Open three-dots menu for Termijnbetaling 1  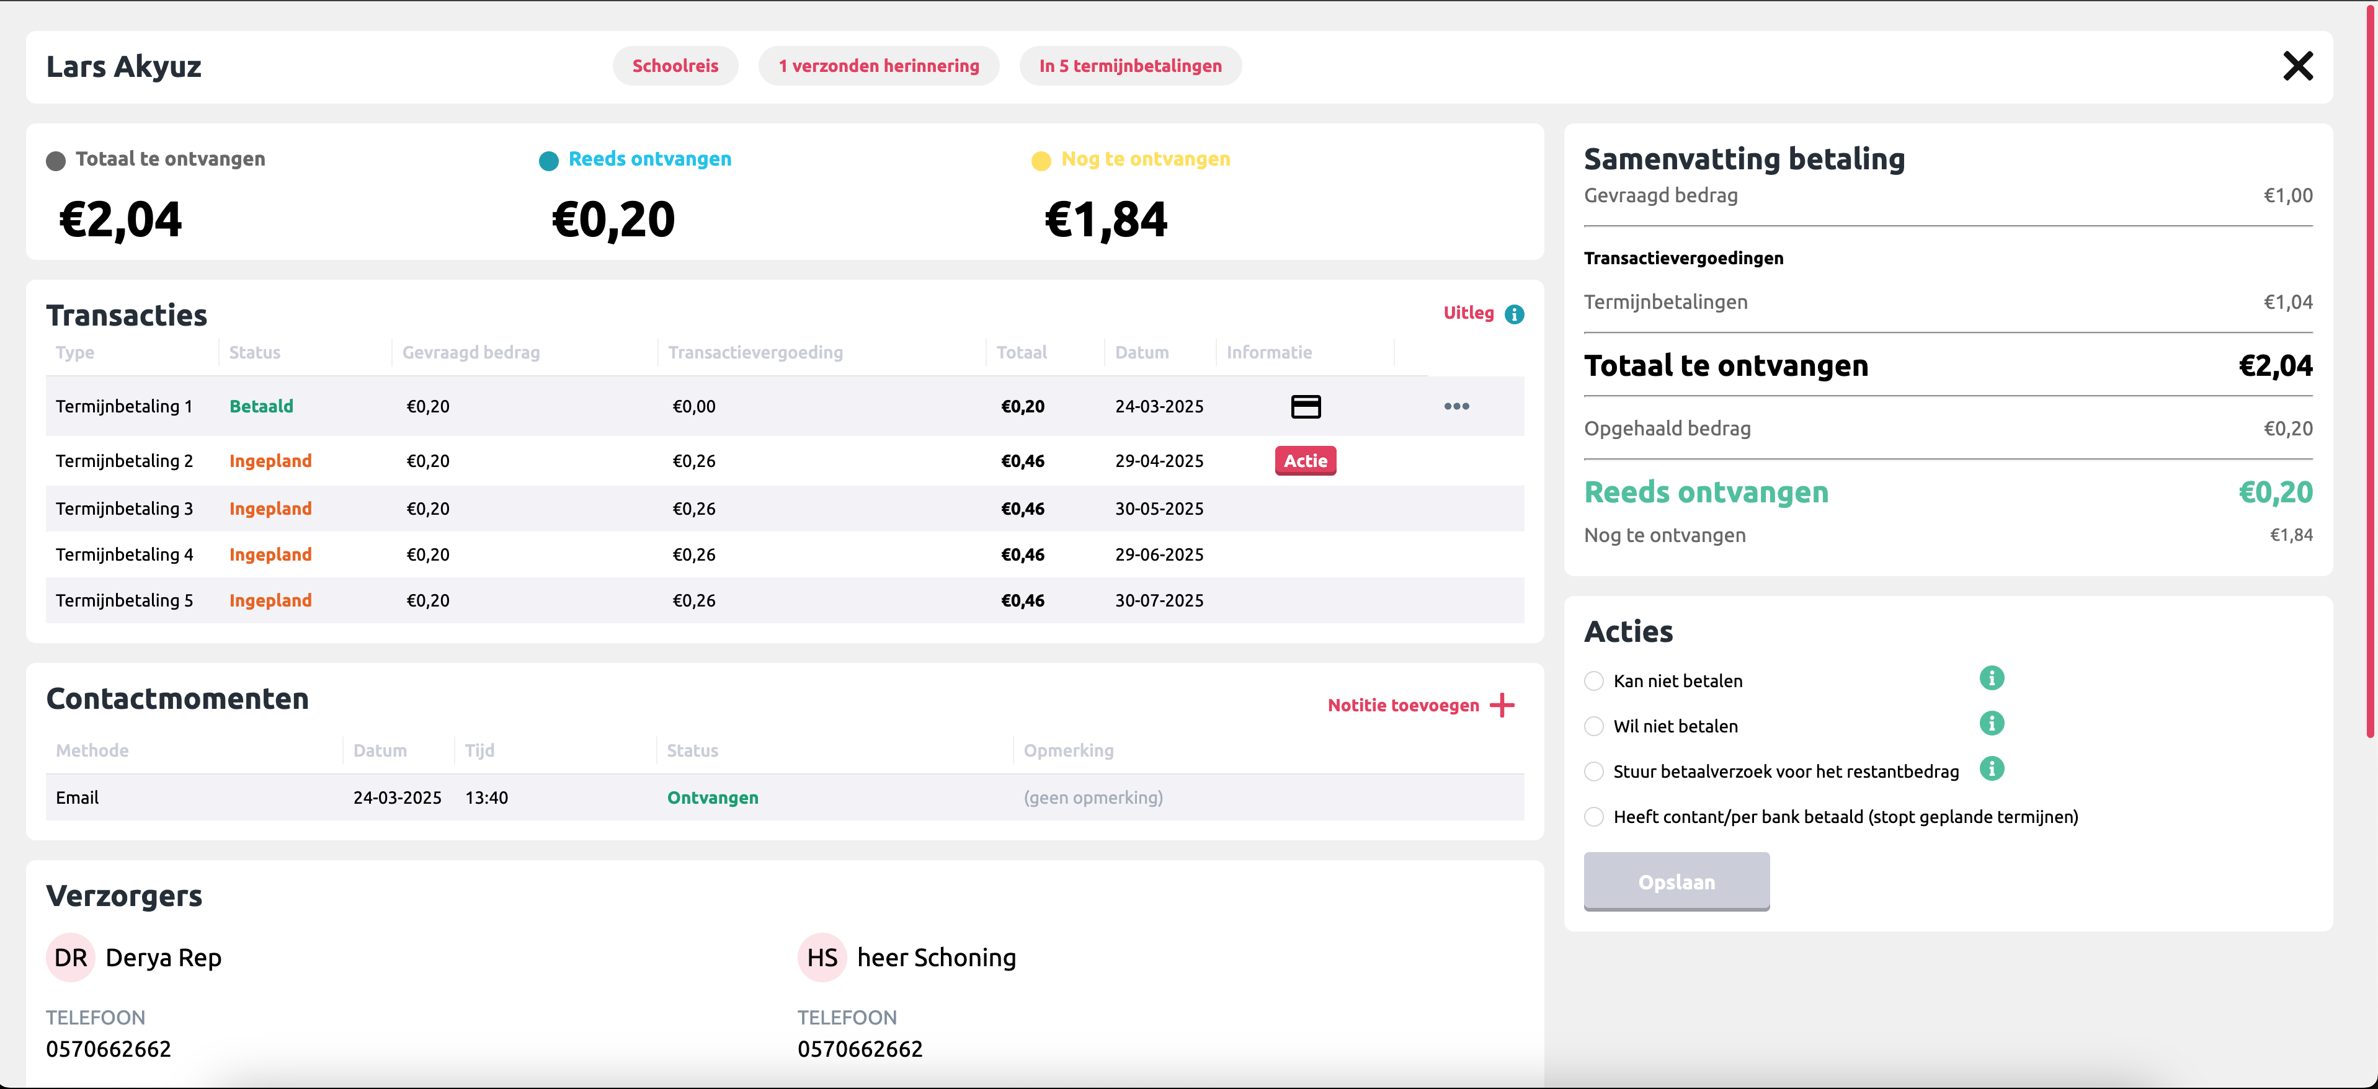[1456, 406]
